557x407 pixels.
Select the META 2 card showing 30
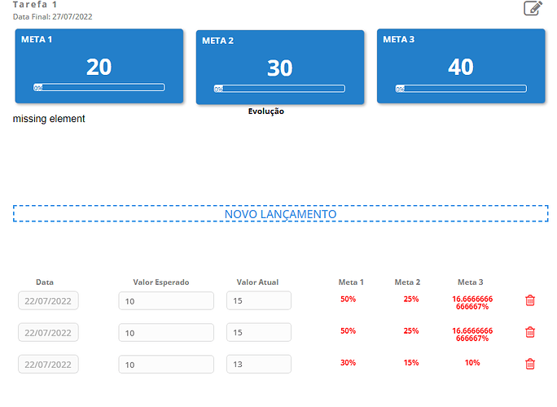pyautogui.click(x=280, y=67)
